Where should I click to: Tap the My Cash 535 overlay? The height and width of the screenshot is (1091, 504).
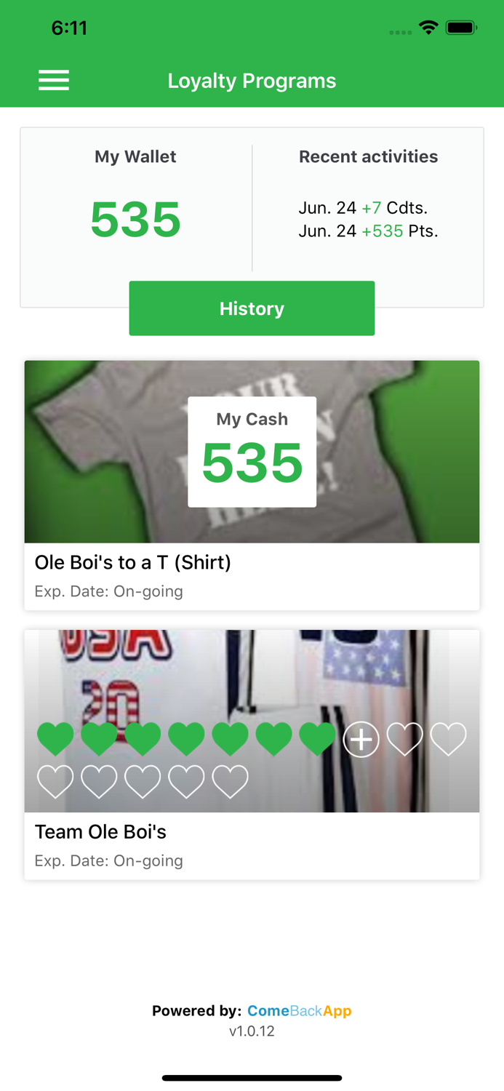pyautogui.click(x=252, y=451)
